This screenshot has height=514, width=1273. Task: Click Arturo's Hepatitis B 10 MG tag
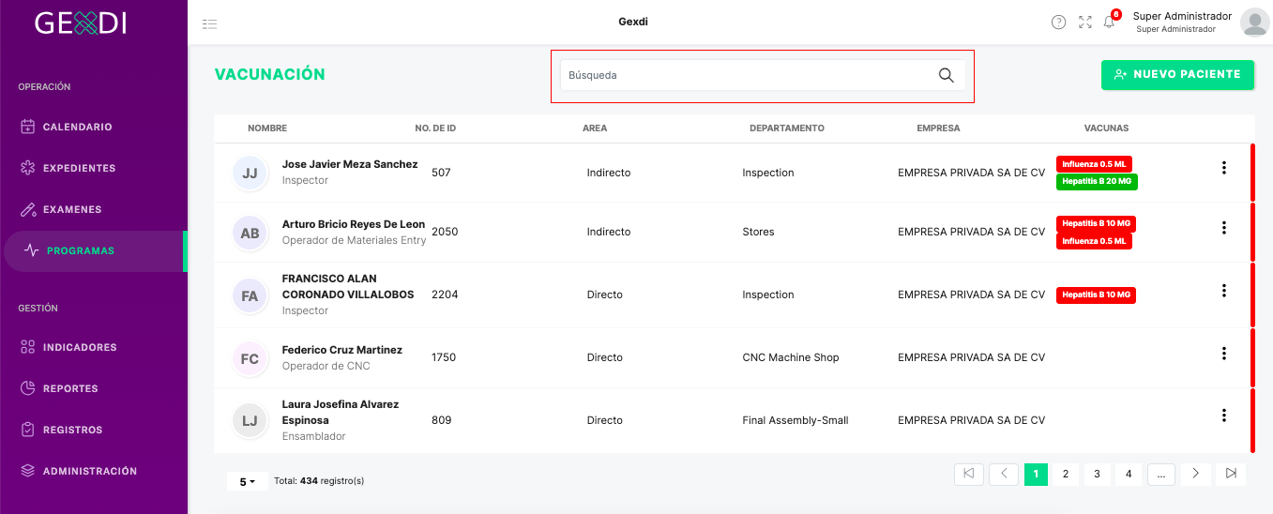(x=1096, y=224)
